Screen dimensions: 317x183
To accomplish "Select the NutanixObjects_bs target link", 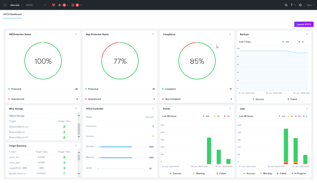I will [x=19, y=127].
